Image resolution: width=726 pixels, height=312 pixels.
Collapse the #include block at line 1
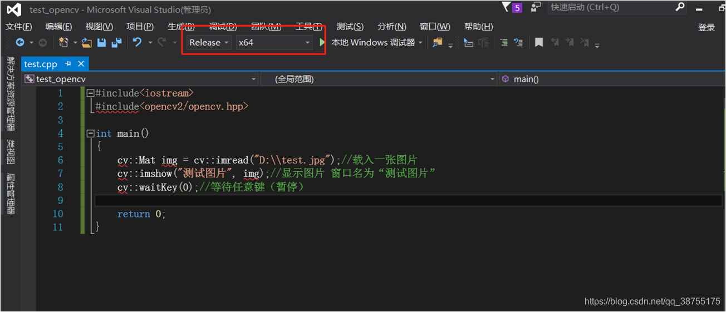point(91,93)
